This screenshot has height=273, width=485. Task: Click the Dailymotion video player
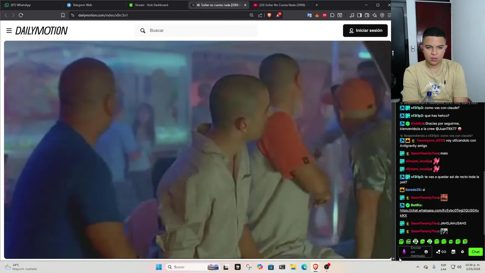[197, 150]
